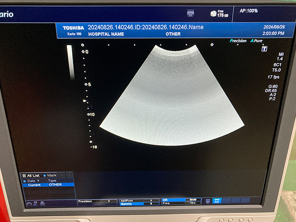Click the first empty button after caliper icon
Screen dimensions: 296x222
[x=227, y=200]
